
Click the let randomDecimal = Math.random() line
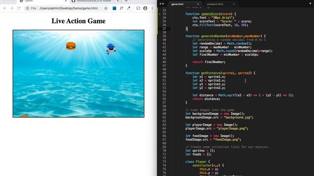(x=222, y=44)
